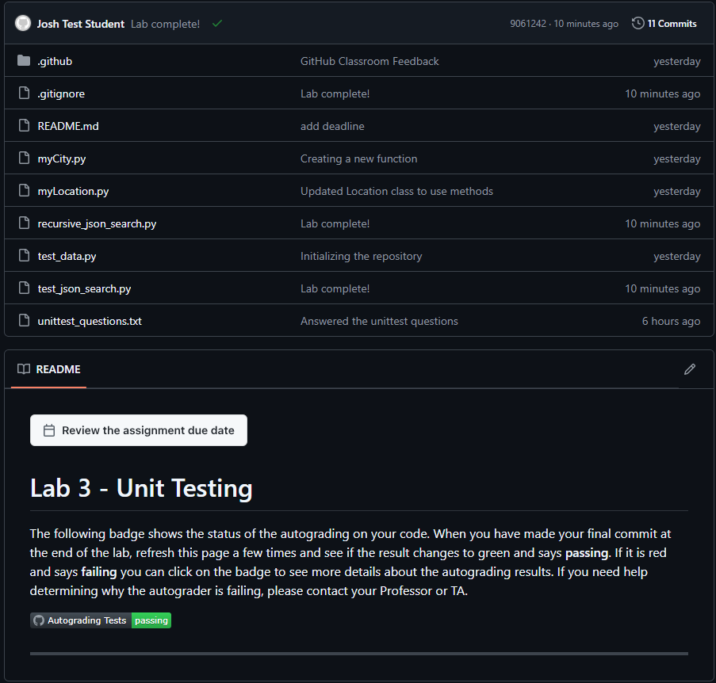The height and width of the screenshot is (683, 716).
Task: Click the green checkmark beside Lab complete!
Action: click(x=216, y=23)
